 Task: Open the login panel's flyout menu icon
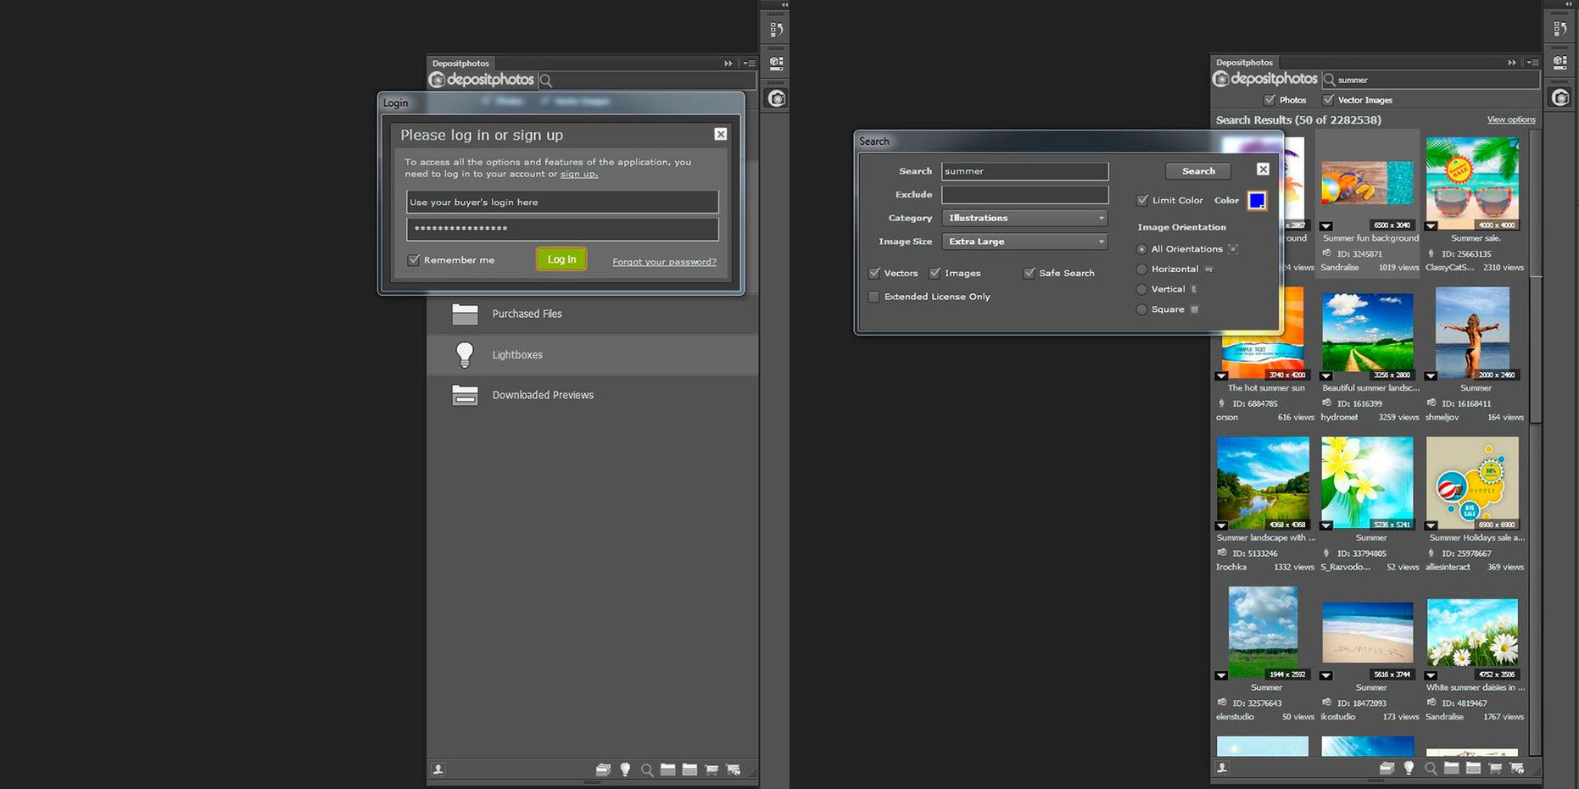749,63
